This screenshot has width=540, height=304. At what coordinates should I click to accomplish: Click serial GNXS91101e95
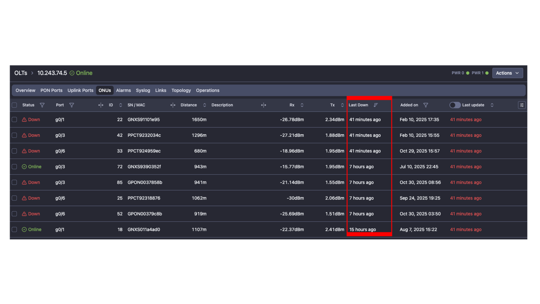pyautogui.click(x=144, y=120)
